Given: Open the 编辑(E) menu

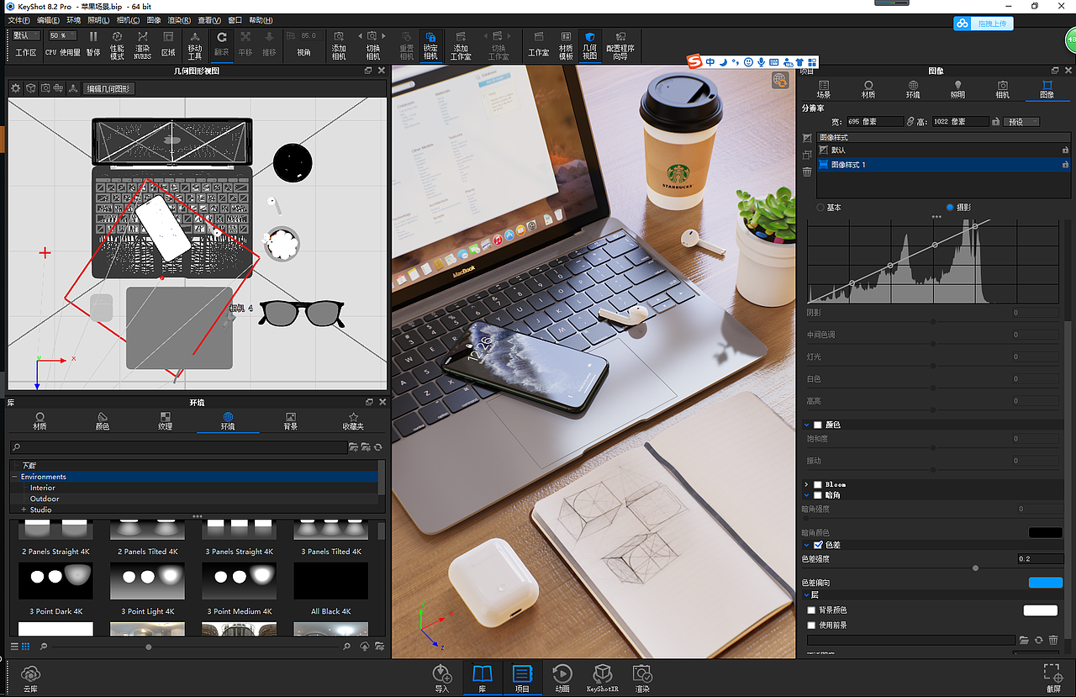Looking at the screenshot, I should pyautogui.click(x=48, y=19).
